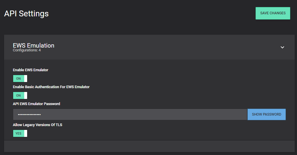Click the Enable EWS Emulator label
Image resolution: width=297 pixels, height=155 pixels.
pos(31,70)
